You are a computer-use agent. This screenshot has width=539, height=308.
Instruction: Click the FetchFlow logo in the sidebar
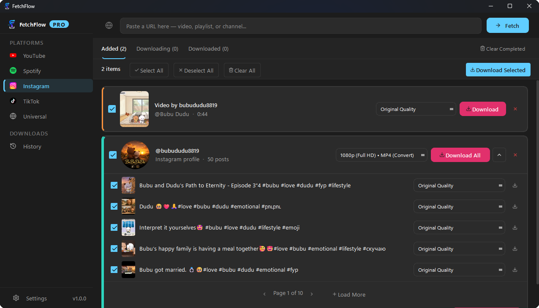(12, 24)
